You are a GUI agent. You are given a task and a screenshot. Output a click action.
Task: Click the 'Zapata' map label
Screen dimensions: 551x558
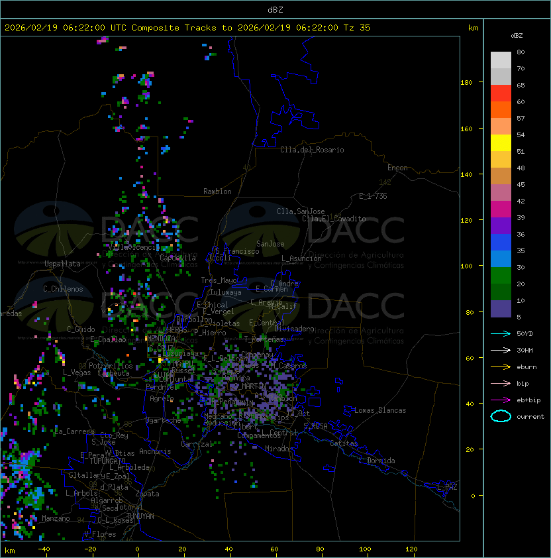(147, 494)
